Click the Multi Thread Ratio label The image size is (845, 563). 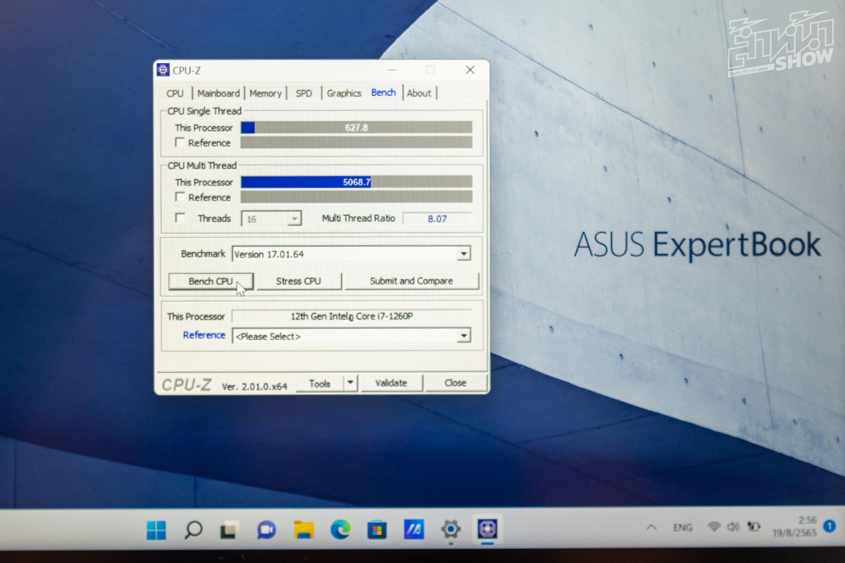click(358, 218)
